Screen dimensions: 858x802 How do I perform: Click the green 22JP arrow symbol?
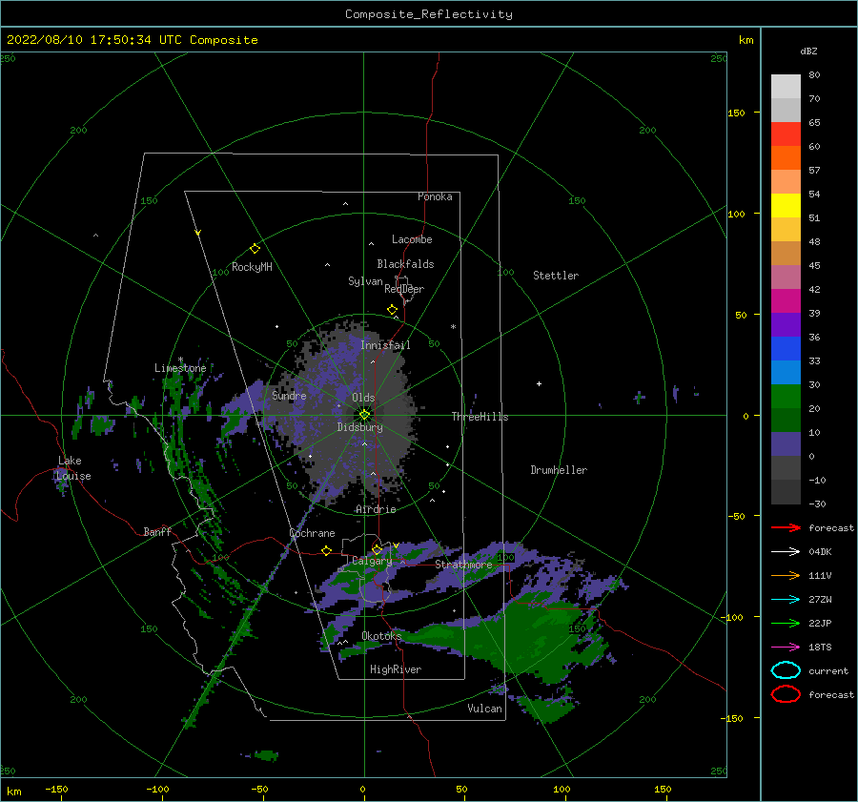coord(786,623)
